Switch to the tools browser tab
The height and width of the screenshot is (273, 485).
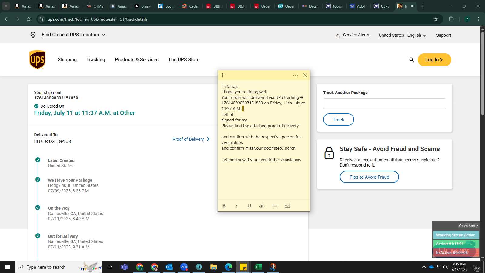pyautogui.click(x=334, y=6)
